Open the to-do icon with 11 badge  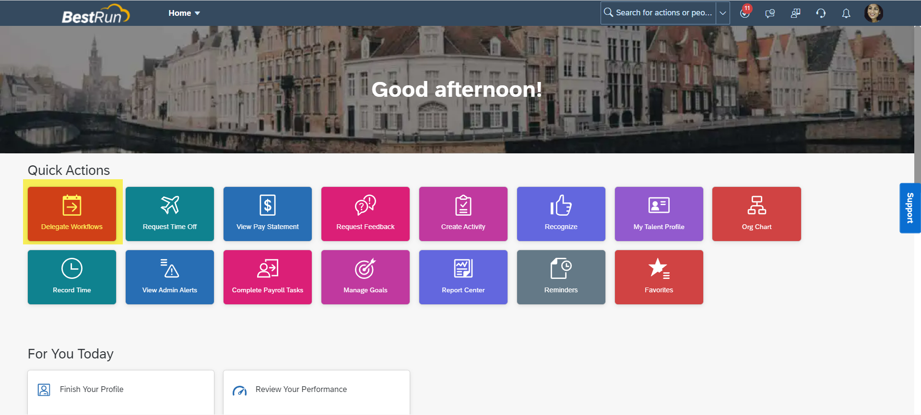[x=745, y=12]
